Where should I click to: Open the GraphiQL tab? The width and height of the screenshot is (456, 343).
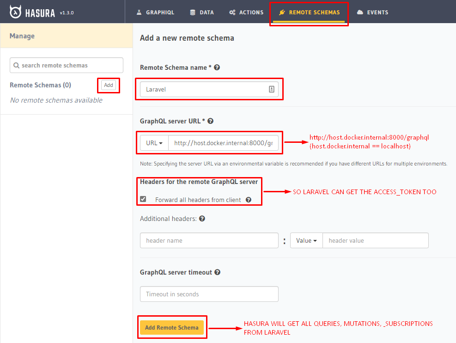pos(155,12)
